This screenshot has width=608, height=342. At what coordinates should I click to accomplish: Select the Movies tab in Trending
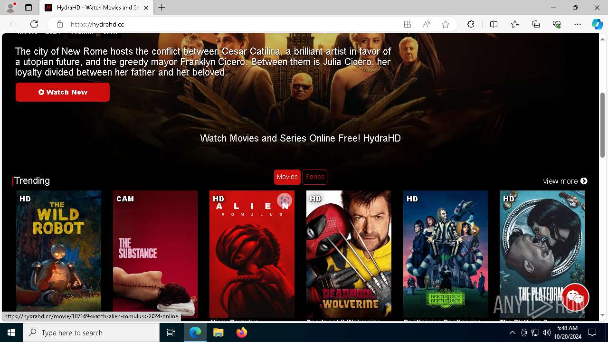287,177
